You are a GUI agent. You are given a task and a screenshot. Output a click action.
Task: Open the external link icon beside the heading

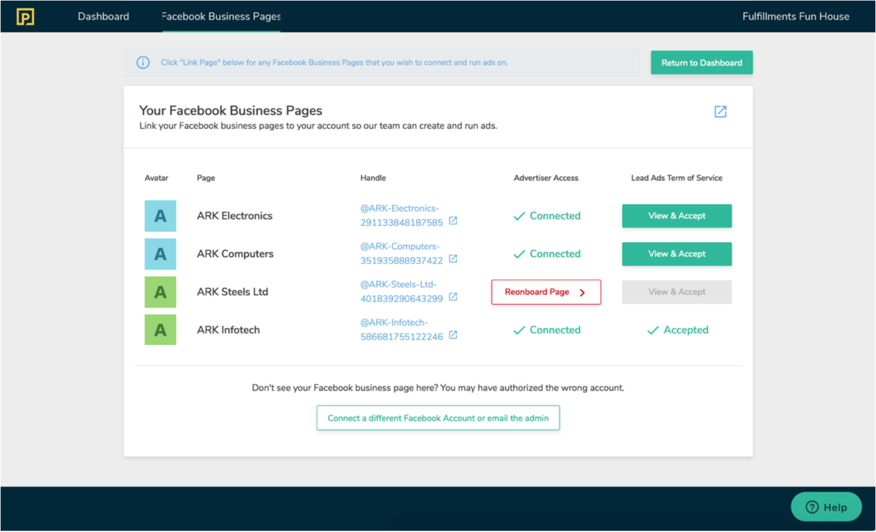point(720,112)
